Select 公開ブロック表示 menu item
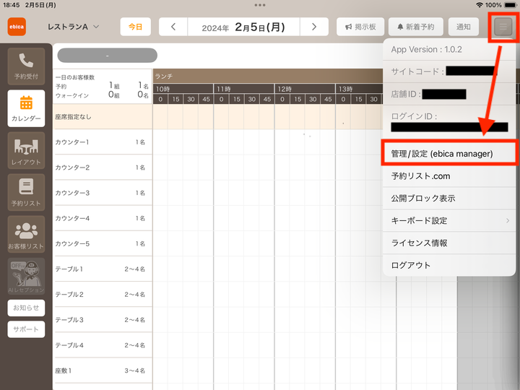The width and height of the screenshot is (520, 390). pyautogui.click(x=449, y=199)
